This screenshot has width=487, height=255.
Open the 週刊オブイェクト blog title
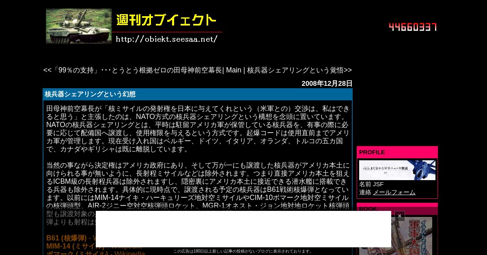[166, 20]
